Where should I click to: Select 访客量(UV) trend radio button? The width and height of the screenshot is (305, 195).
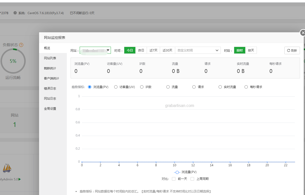pos(116,87)
